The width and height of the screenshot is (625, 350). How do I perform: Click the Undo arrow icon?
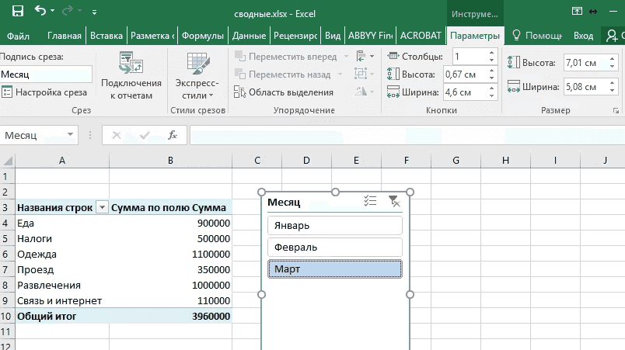(40, 12)
